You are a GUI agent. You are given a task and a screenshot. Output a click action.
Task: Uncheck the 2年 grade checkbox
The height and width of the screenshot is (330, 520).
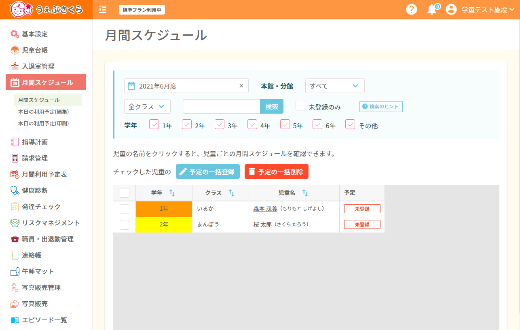pyautogui.click(x=187, y=124)
